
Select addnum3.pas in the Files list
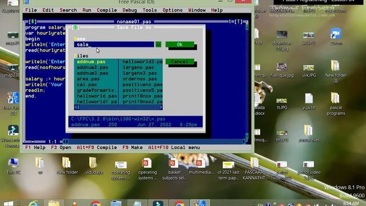tap(93, 73)
